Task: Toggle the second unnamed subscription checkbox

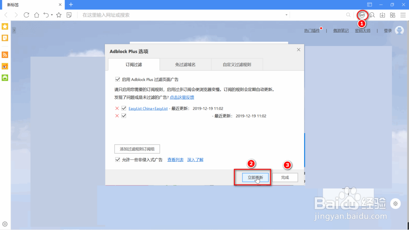Action: pyautogui.click(x=124, y=116)
